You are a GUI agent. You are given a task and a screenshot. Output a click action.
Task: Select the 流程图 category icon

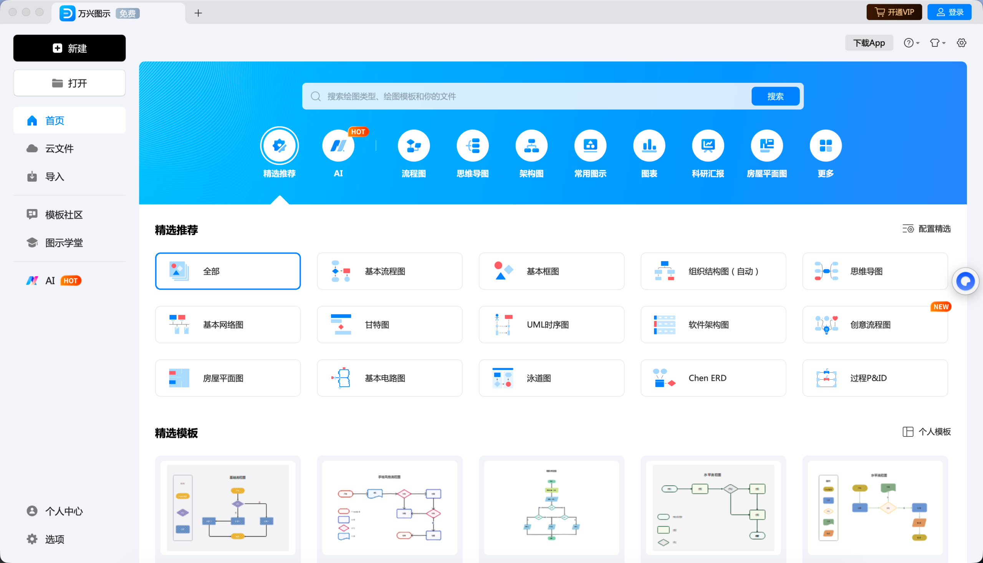tap(414, 146)
